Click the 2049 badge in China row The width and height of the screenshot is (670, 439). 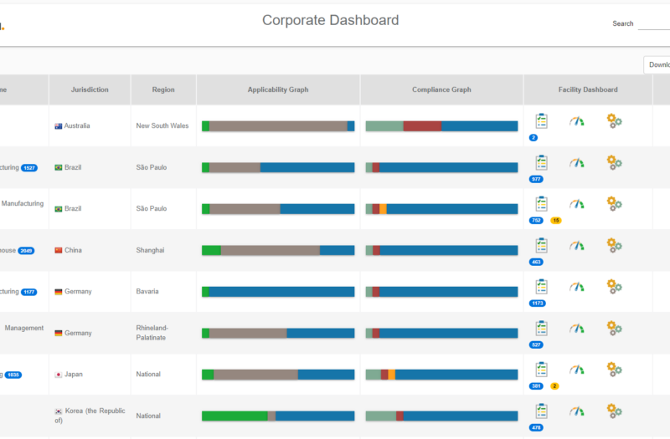click(26, 251)
